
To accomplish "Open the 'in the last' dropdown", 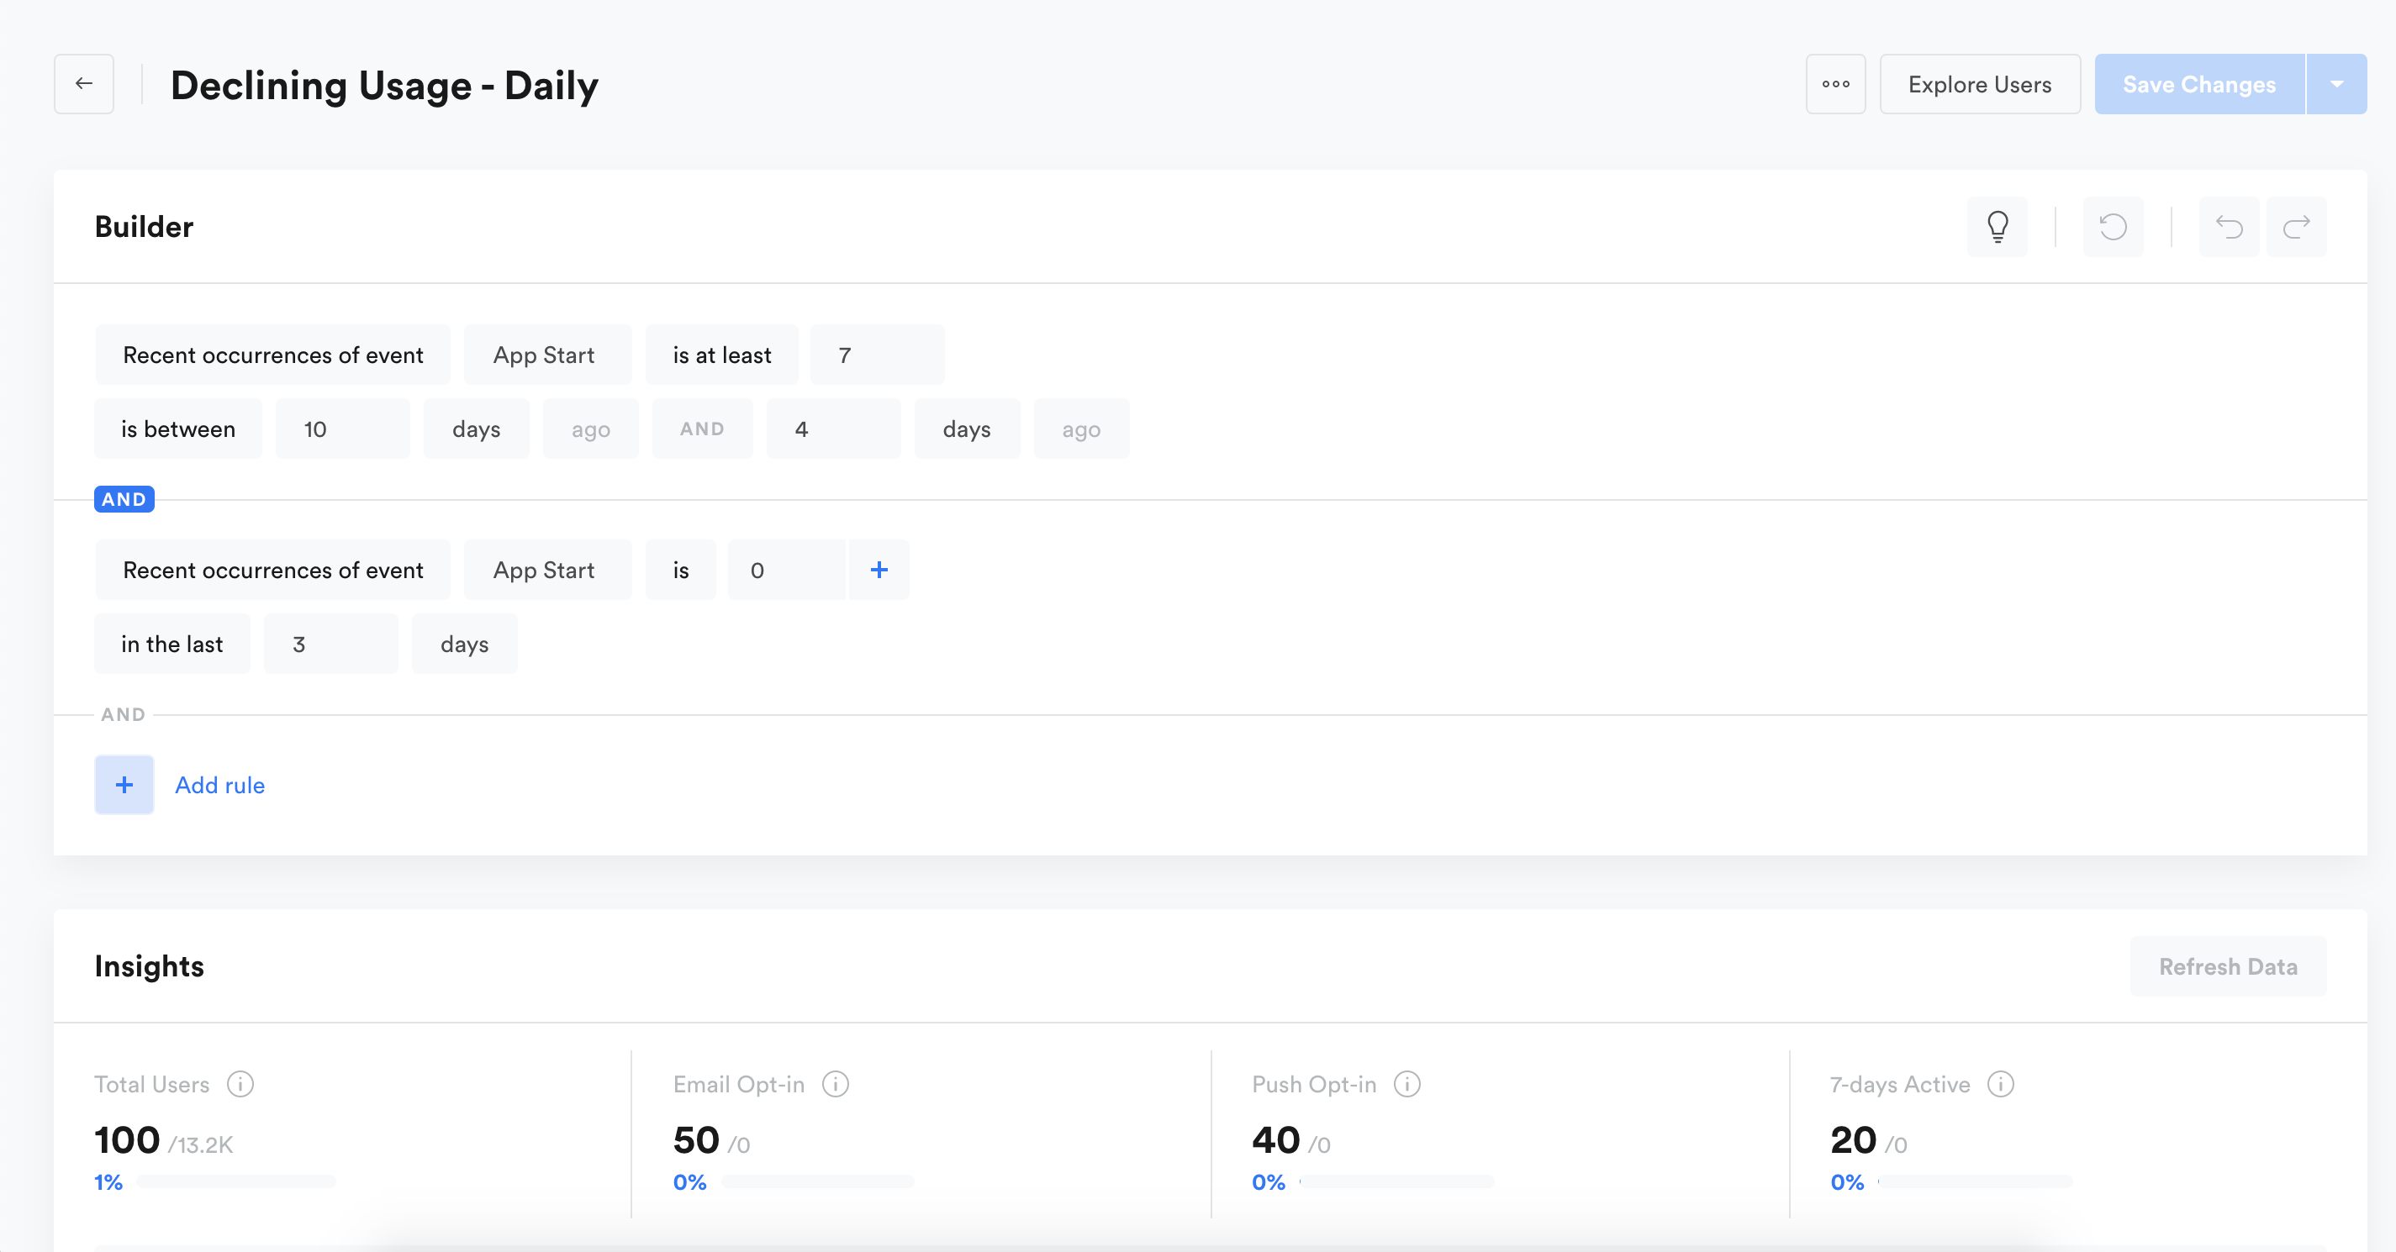I will [x=172, y=644].
